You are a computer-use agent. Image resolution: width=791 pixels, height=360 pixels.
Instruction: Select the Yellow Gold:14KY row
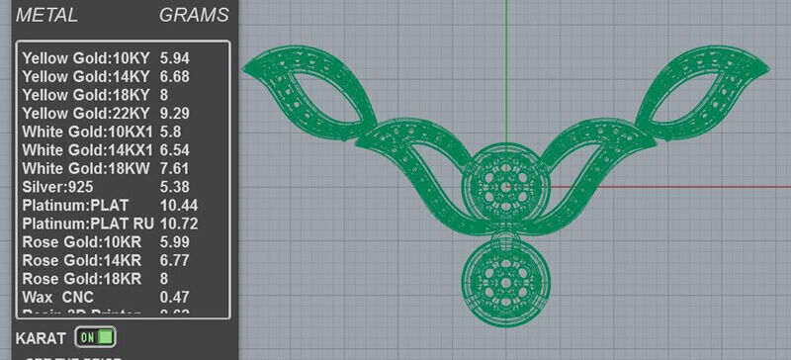pos(124,77)
